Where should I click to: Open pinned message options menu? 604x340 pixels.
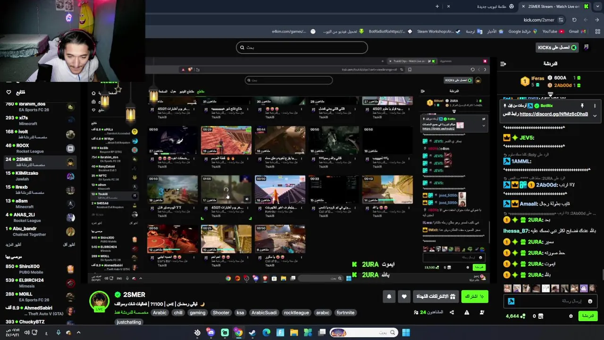(595, 106)
